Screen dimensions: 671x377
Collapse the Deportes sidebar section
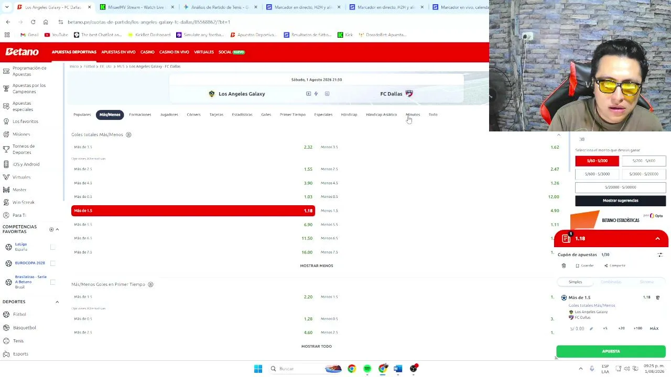(x=57, y=302)
